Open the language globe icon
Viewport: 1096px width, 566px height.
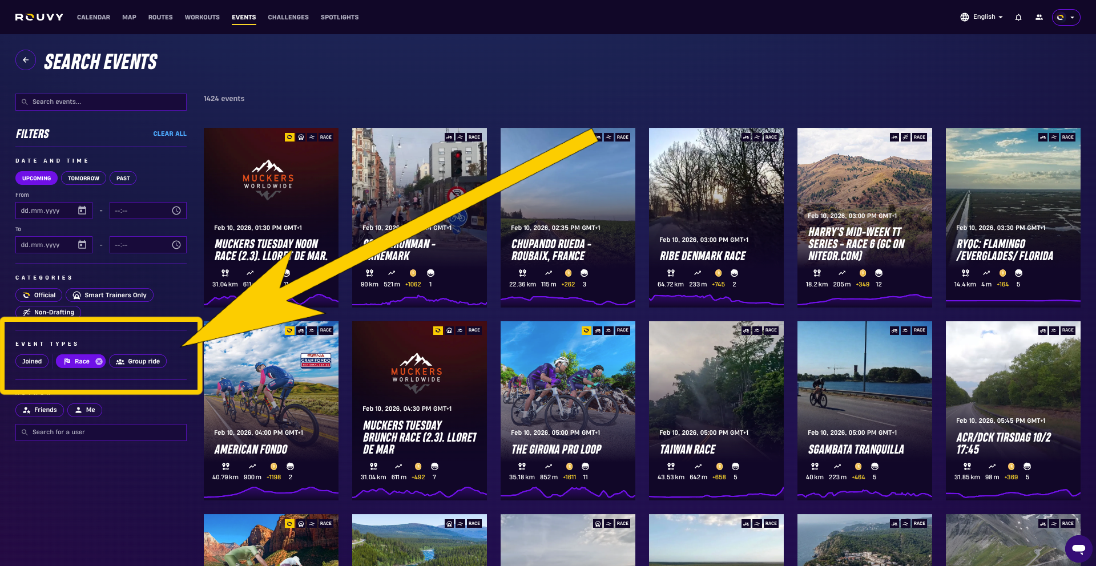[x=964, y=17]
